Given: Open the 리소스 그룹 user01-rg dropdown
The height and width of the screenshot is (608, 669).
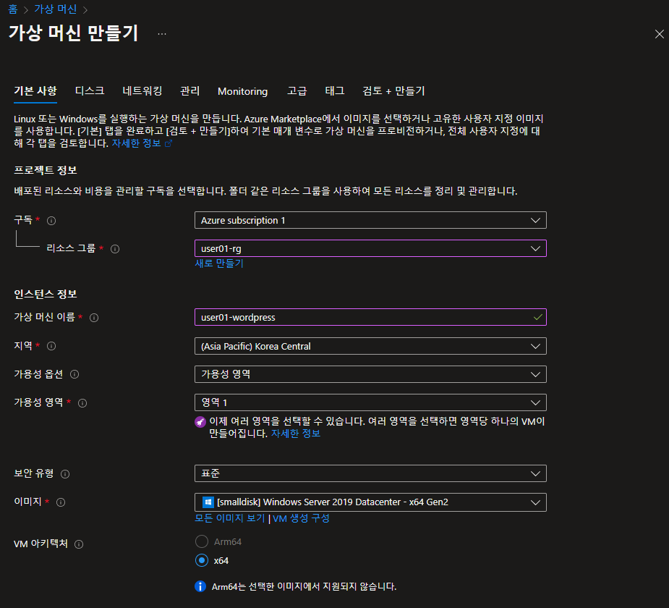Looking at the screenshot, I should tap(370, 248).
